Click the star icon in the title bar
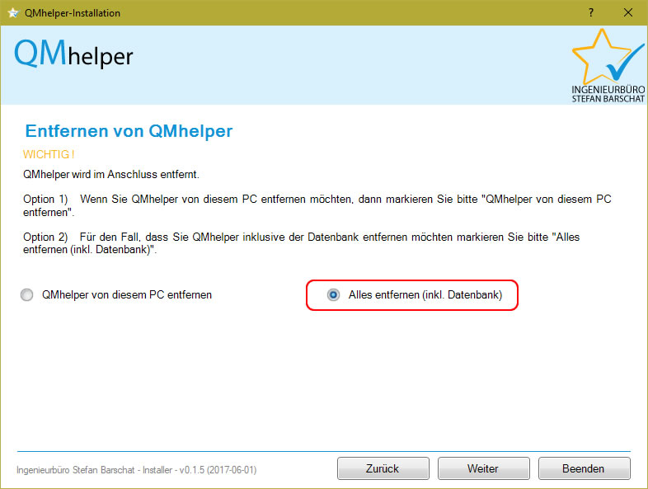Image resolution: width=648 pixels, height=489 pixels. coord(13,13)
